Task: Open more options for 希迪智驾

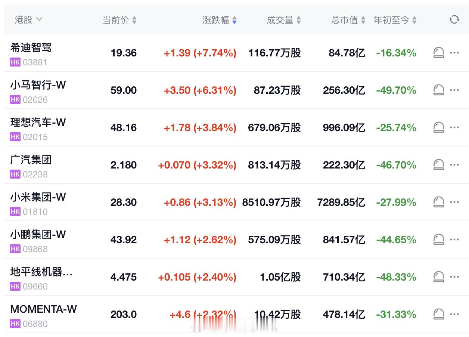Action: click(454, 53)
